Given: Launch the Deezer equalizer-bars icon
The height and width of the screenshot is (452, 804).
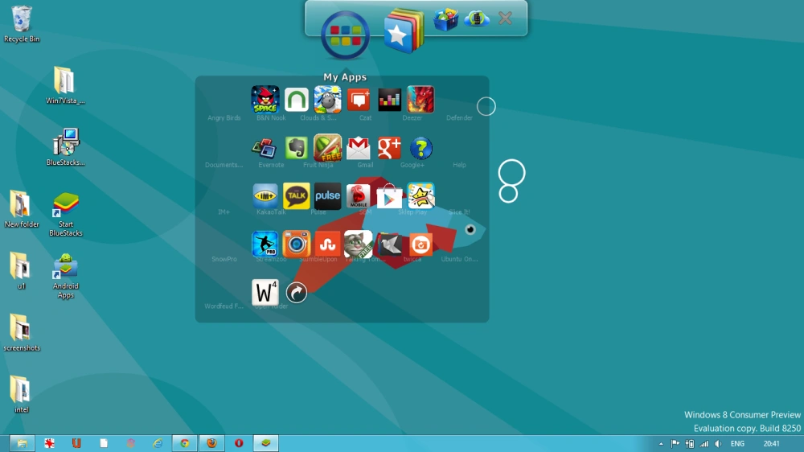Looking at the screenshot, I should [390, 99].
